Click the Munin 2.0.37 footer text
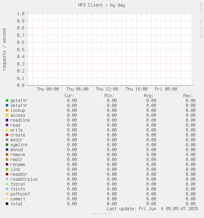 (x=102, y=213)
